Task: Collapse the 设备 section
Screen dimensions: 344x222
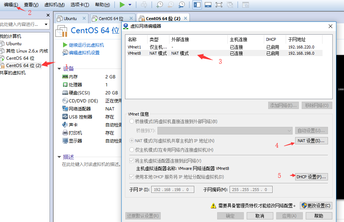Action: coord(59,69)
